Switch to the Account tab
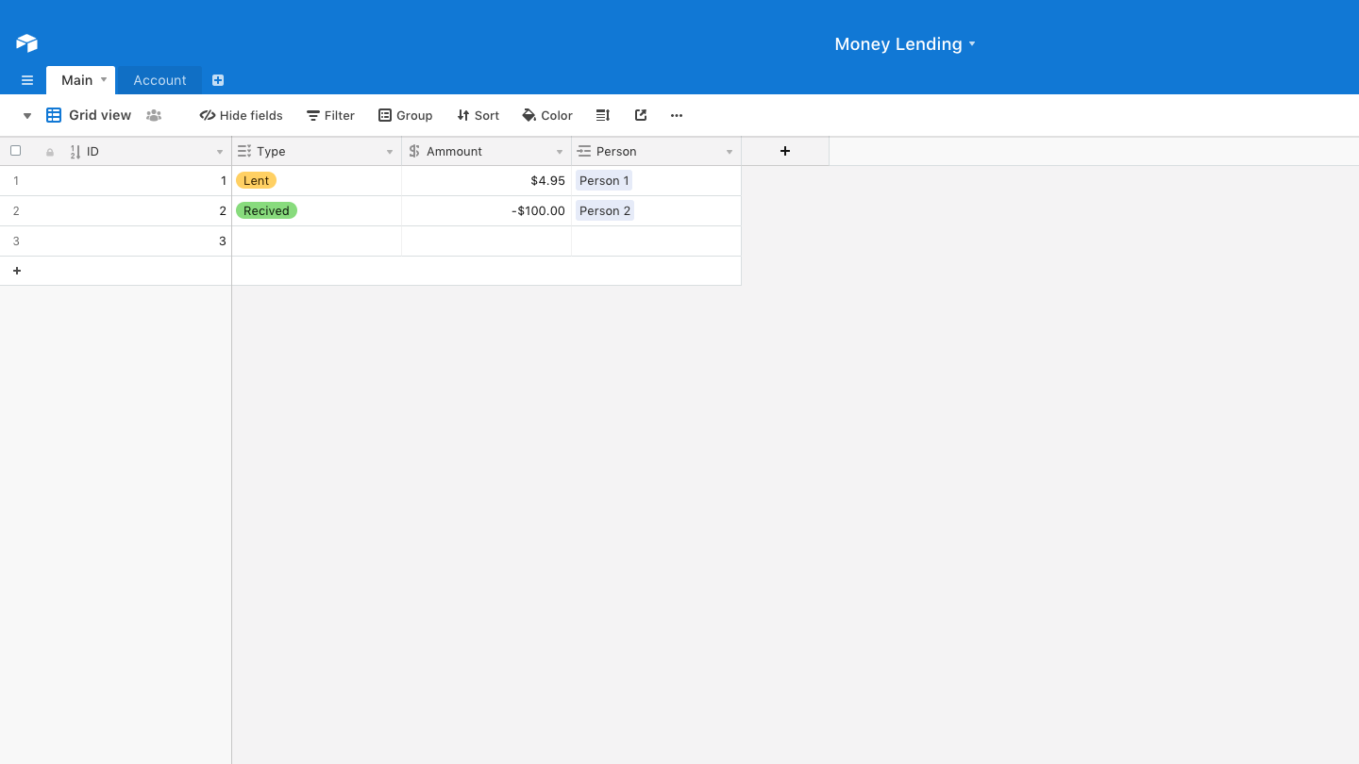This screenshot has width=1359, height=764. click(159, 80)
